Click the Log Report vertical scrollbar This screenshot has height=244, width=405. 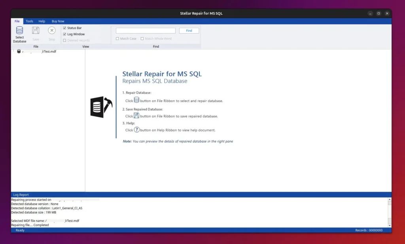point(389,212)
